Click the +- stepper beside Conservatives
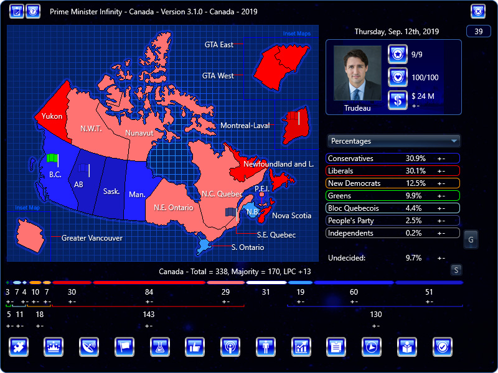This screenshot has height=373, width=498. tap(441, 158)
